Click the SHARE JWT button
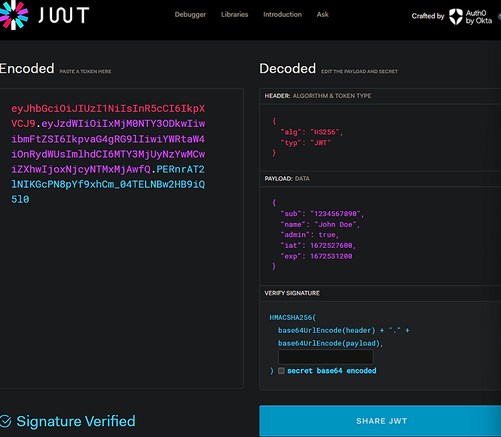This screenshot has height=437, width=501. click(x=380, y=421)
